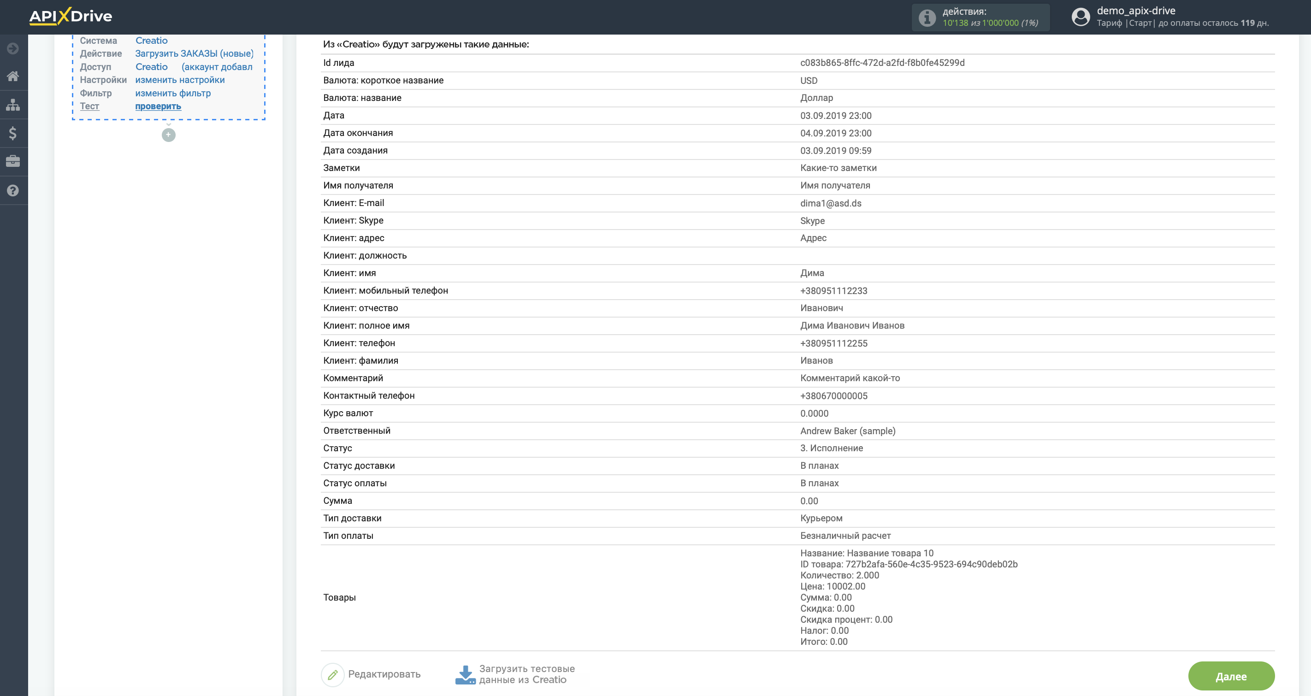Click the Тест label in step panel
1311x696 pixels.
(x=89, y=106)
